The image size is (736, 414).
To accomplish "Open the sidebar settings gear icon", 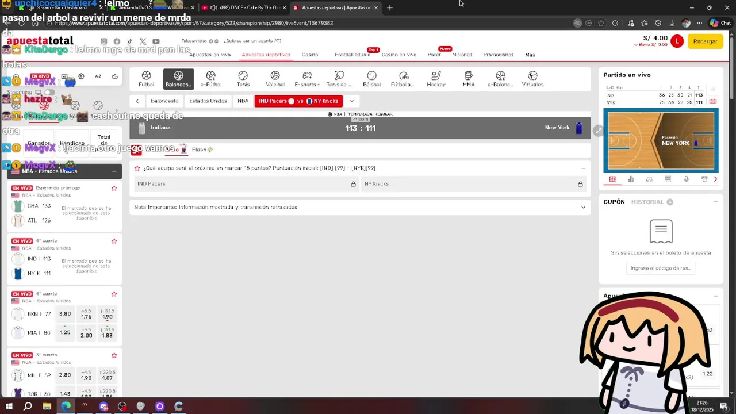I will (81, 76).
